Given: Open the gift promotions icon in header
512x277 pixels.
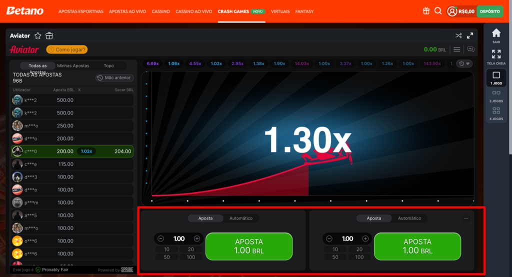Looking at the screenshot, I should (x=426, y=11).
